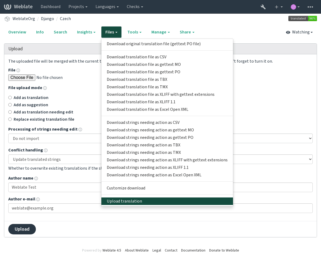Screen dimensions: 321x255
Task: Click the Upload button
Action: coord(22,229)
